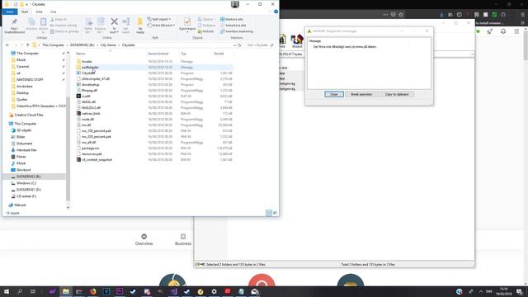Click Invertera markering in ribbon
Image resolution: width=528 pixels, height=297 pixels.
coord(237,31)
